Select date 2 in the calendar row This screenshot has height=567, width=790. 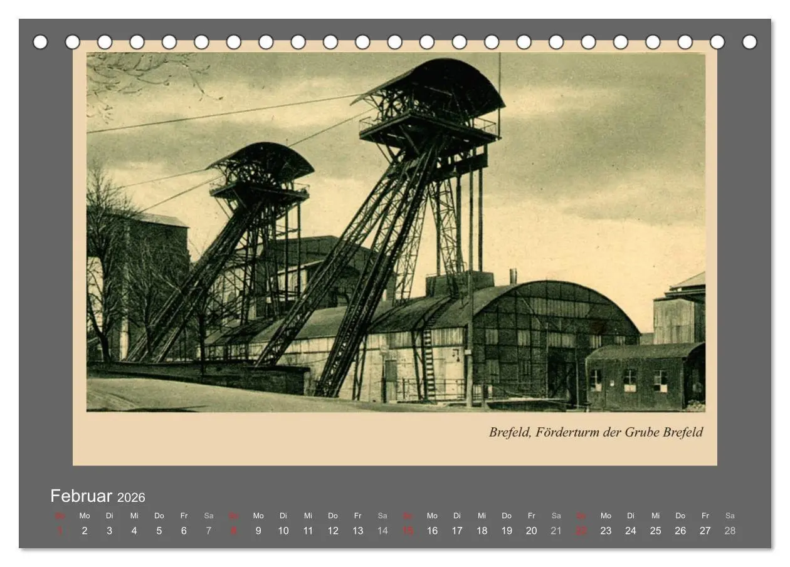tap(85, 531)
